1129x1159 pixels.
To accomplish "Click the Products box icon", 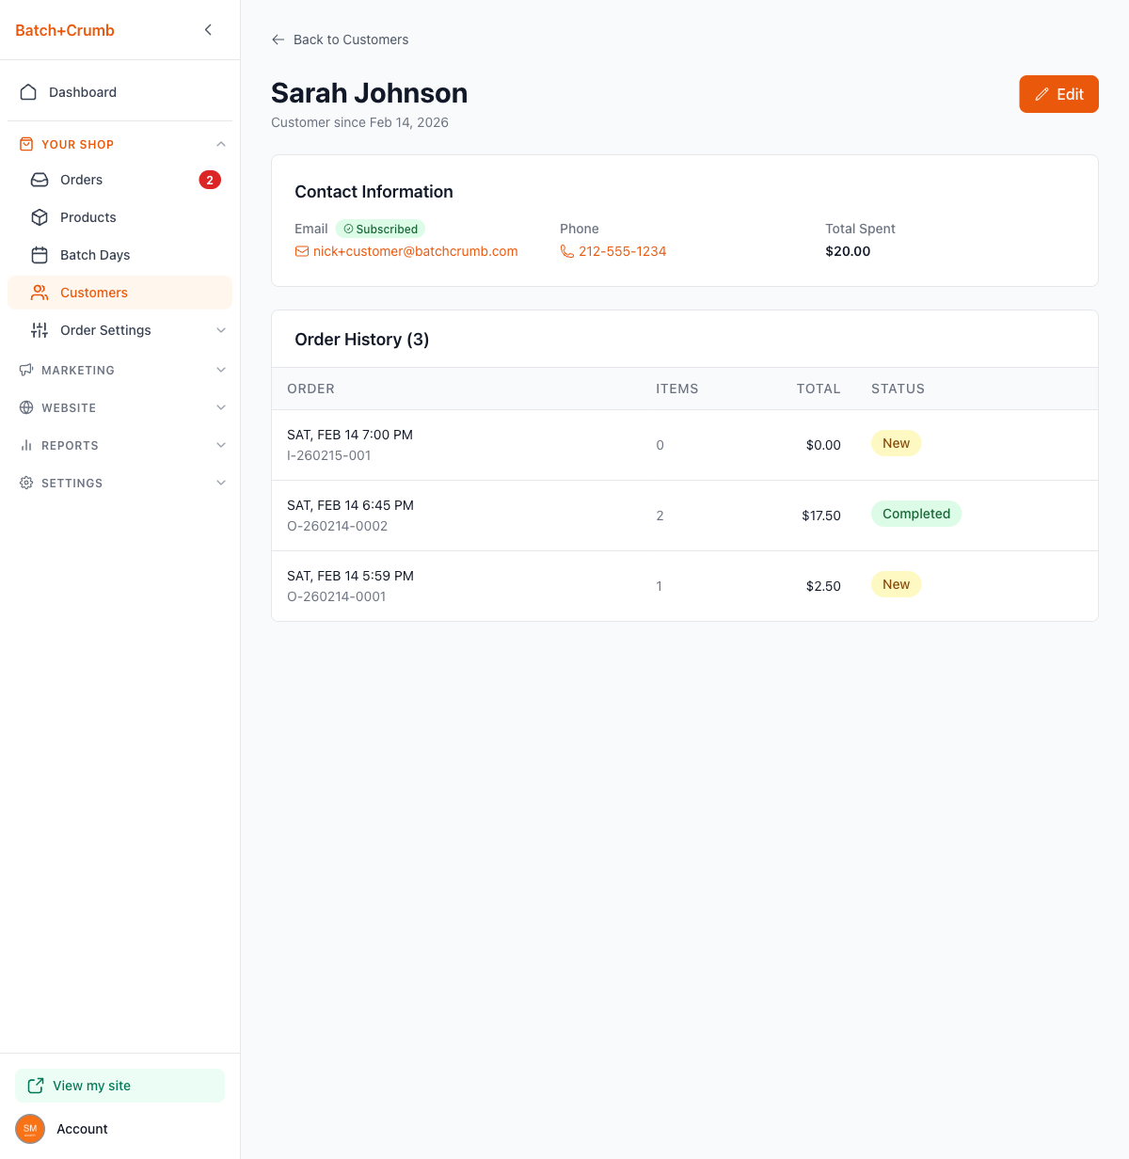I will pos(40,217).
